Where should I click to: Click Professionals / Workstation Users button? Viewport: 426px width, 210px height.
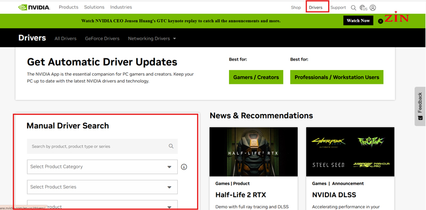point(337,77)
